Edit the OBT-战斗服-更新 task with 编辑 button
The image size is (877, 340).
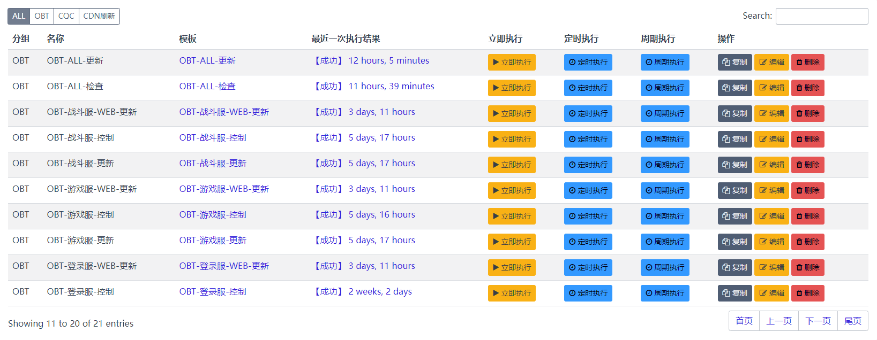pyautogui.click(x=771, y=165)
